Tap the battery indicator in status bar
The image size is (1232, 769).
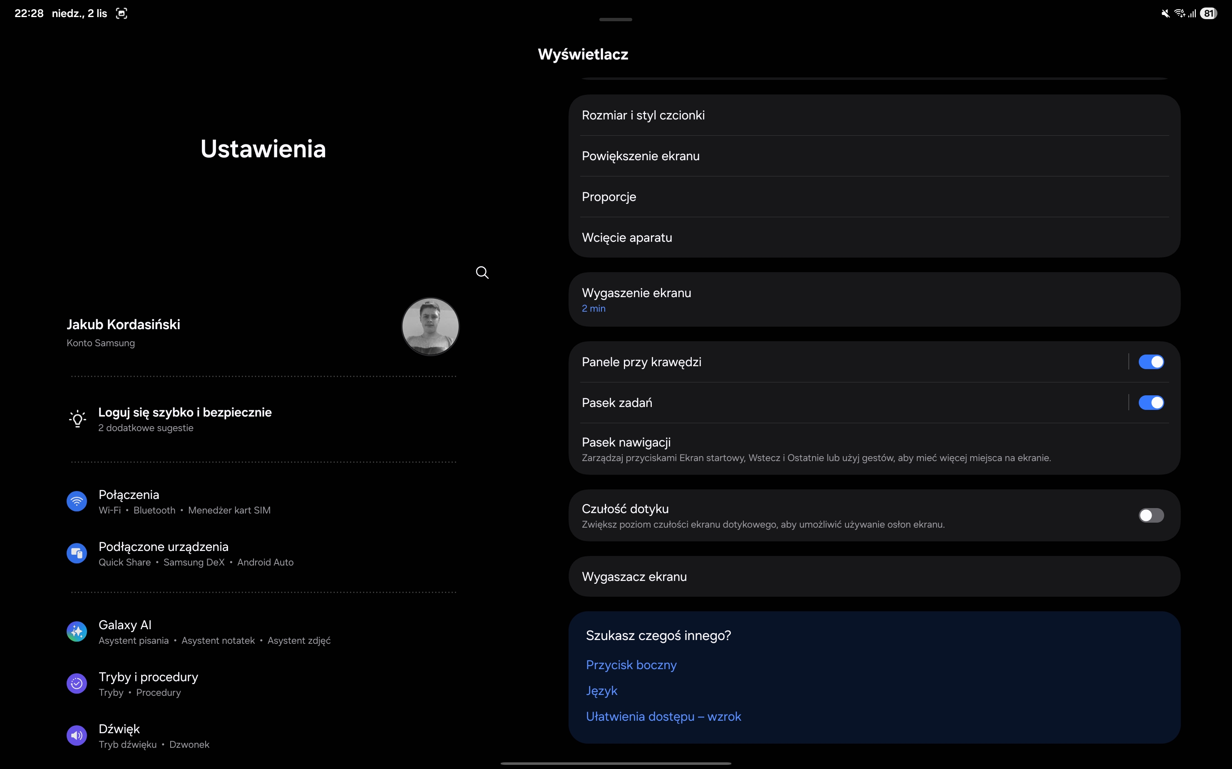(x=1209, y=14)
